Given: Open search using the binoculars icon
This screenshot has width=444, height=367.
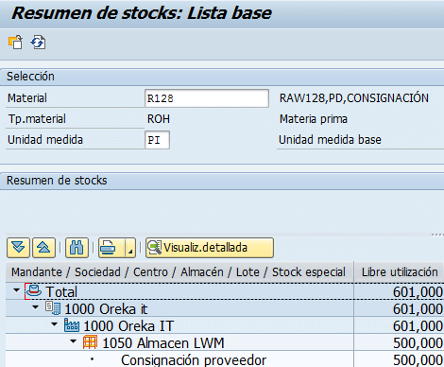Looking at the screenshot, I should [x=77, y=248].
